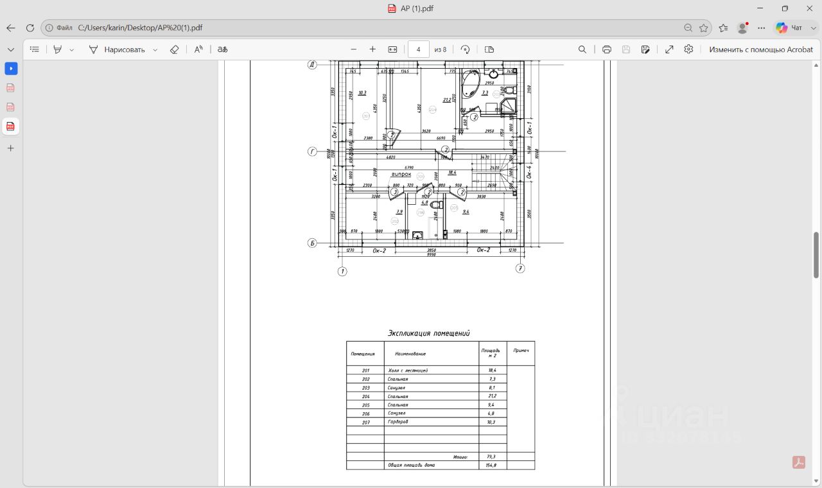Screen dimensions: 822x488
Task: Expand the highlighter options dropdown
Action: pos(71,49)
